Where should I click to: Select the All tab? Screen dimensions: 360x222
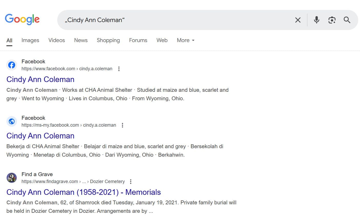(9, 40)
